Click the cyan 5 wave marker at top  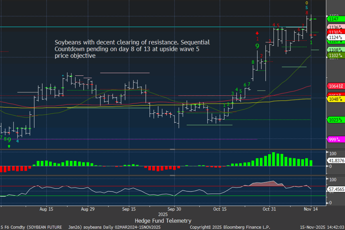pyautogui.click(x=307, y=8)
